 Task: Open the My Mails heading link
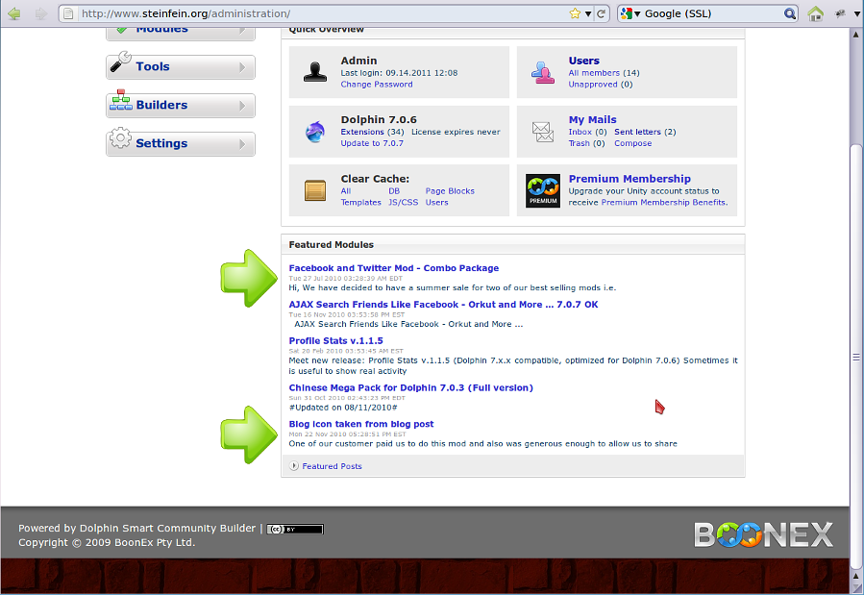pos(592,119)
